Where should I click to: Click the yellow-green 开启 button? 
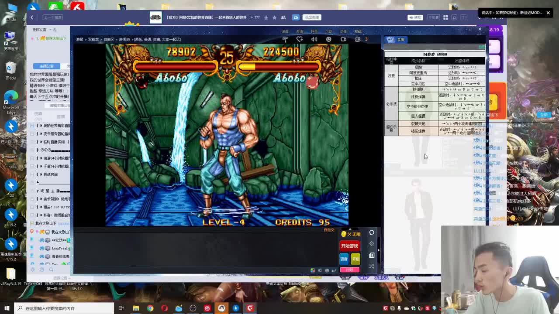[355, 259]
